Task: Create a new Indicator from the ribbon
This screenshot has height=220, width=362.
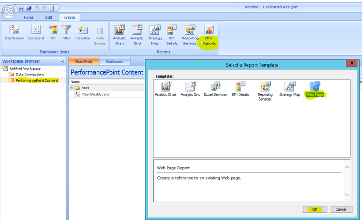Action: [x=83, y=32]
